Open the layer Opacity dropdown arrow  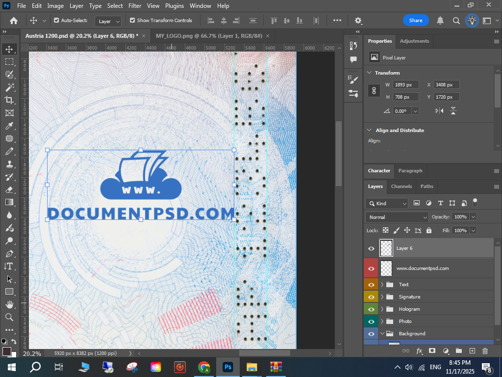(473, 217)
